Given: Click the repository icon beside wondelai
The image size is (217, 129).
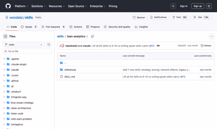Looking at the screenshot, I should coord(7,17).
